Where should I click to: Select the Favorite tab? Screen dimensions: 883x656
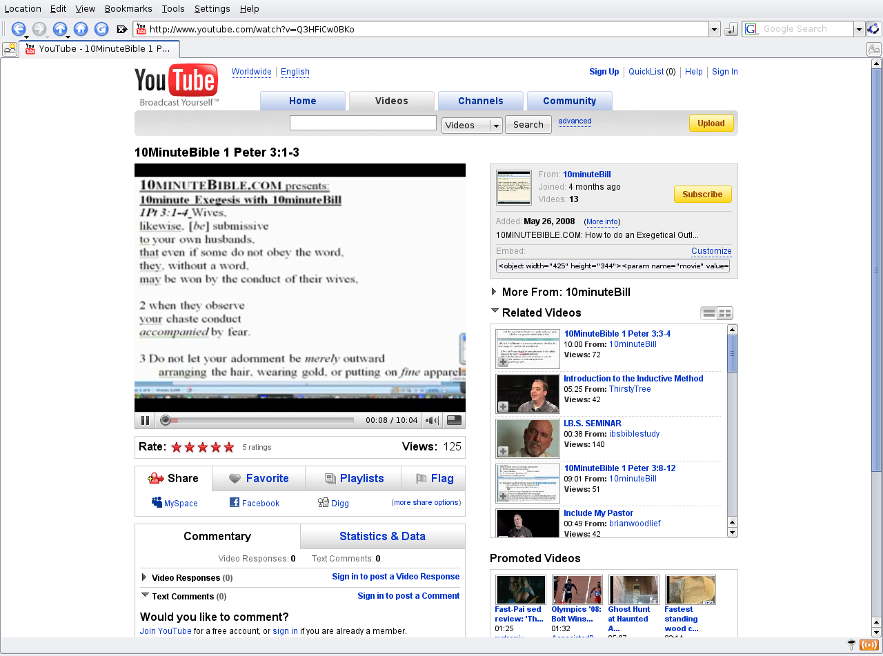(x=259, y=479)
